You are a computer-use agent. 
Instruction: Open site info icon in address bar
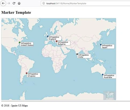click(44, 3)
